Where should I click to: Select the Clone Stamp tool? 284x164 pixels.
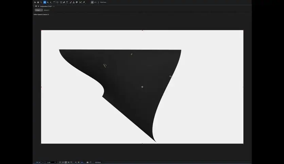(x=74, y=2)
